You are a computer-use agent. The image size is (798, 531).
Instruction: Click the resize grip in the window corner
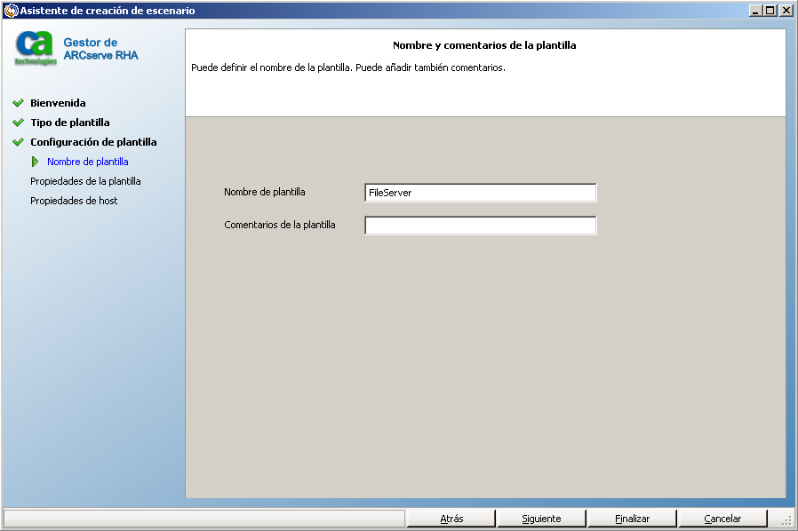788,521
